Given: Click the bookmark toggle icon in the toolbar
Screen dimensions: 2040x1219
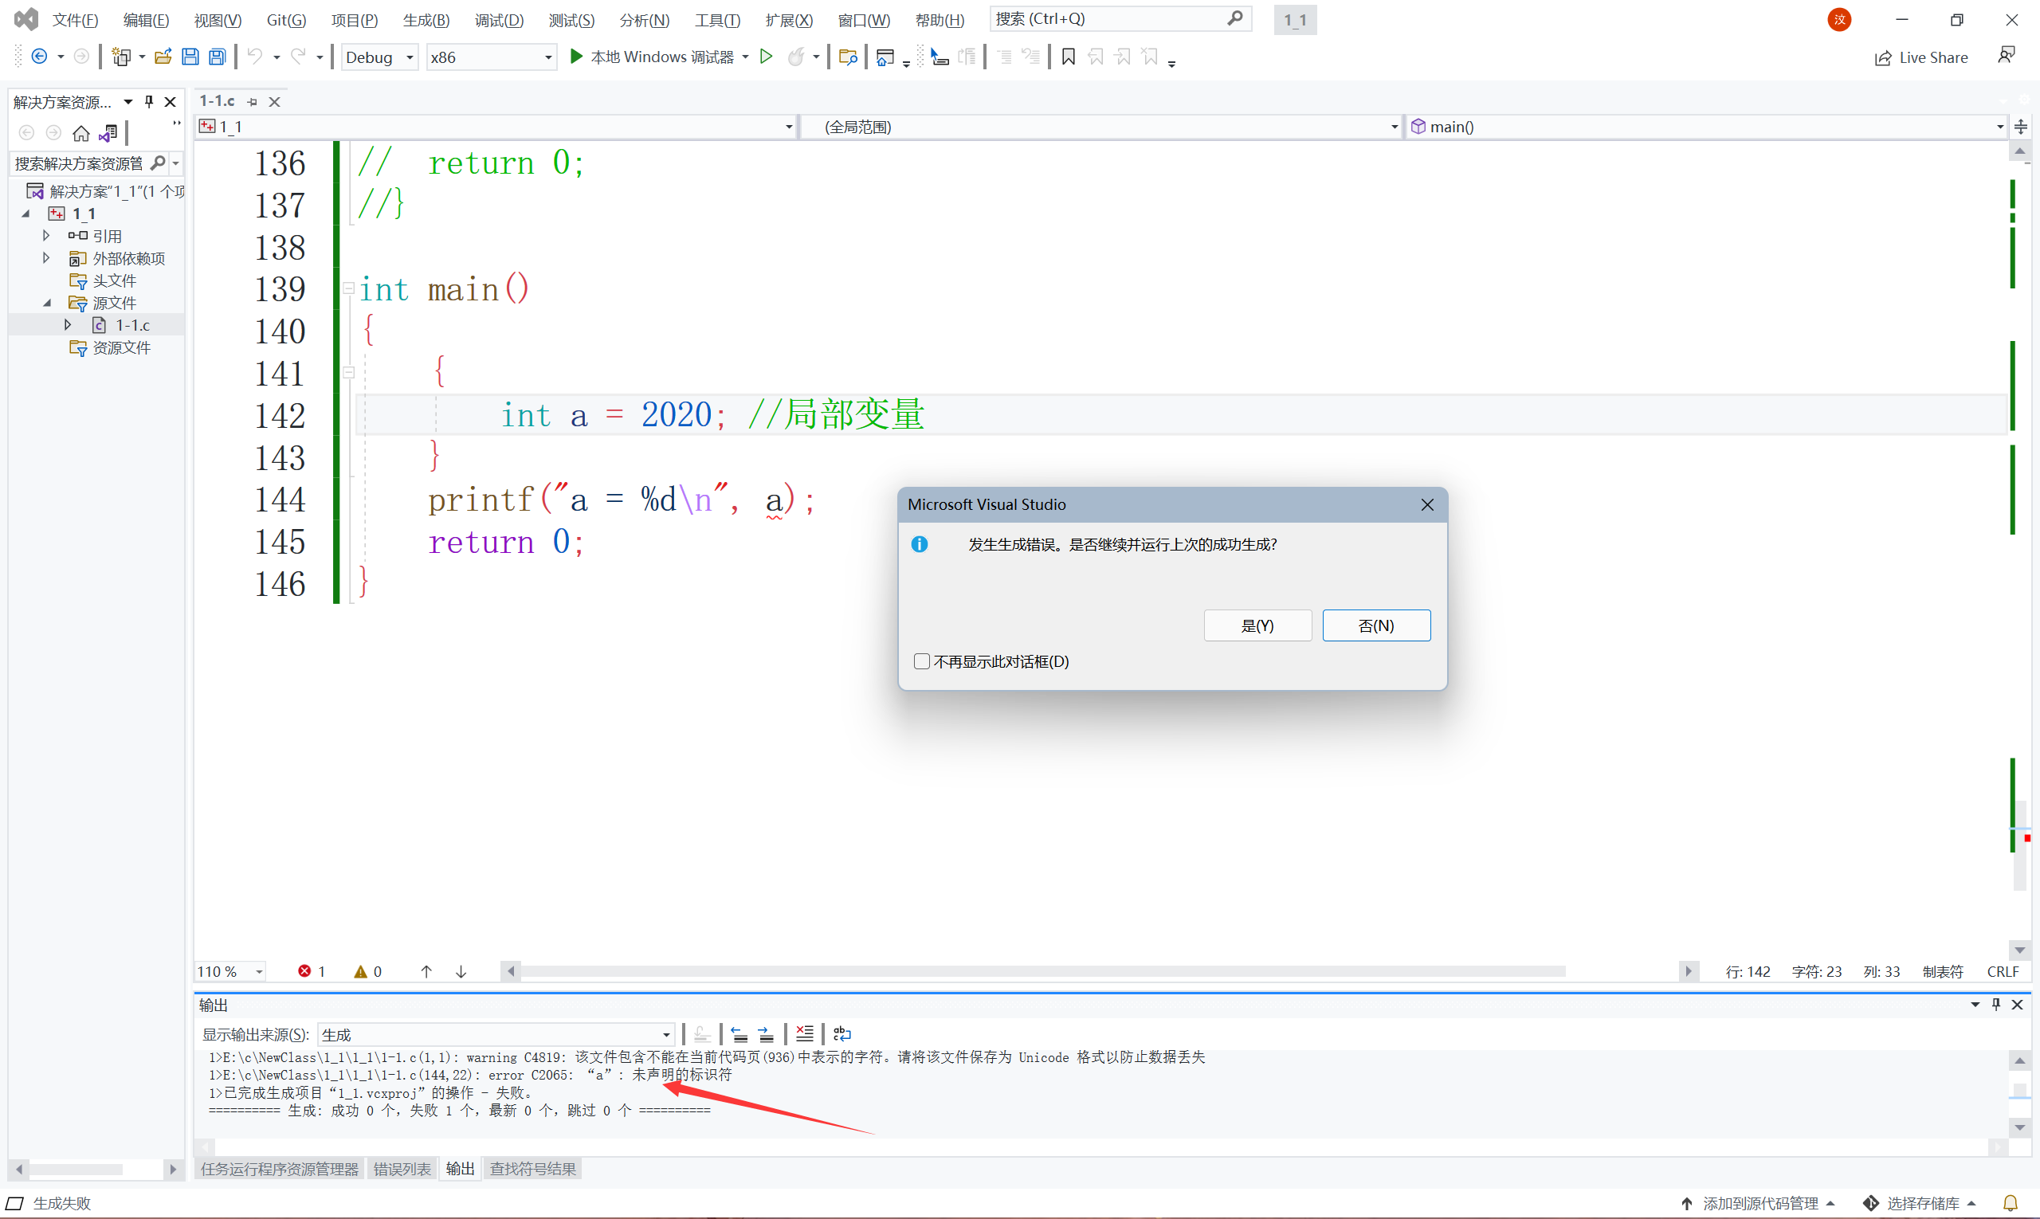Looking at the screenshot, I should [x=1068, y=57].
